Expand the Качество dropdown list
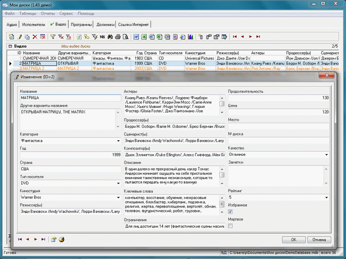The width and height of the screenshot is (346, 259). click(326, 155)
